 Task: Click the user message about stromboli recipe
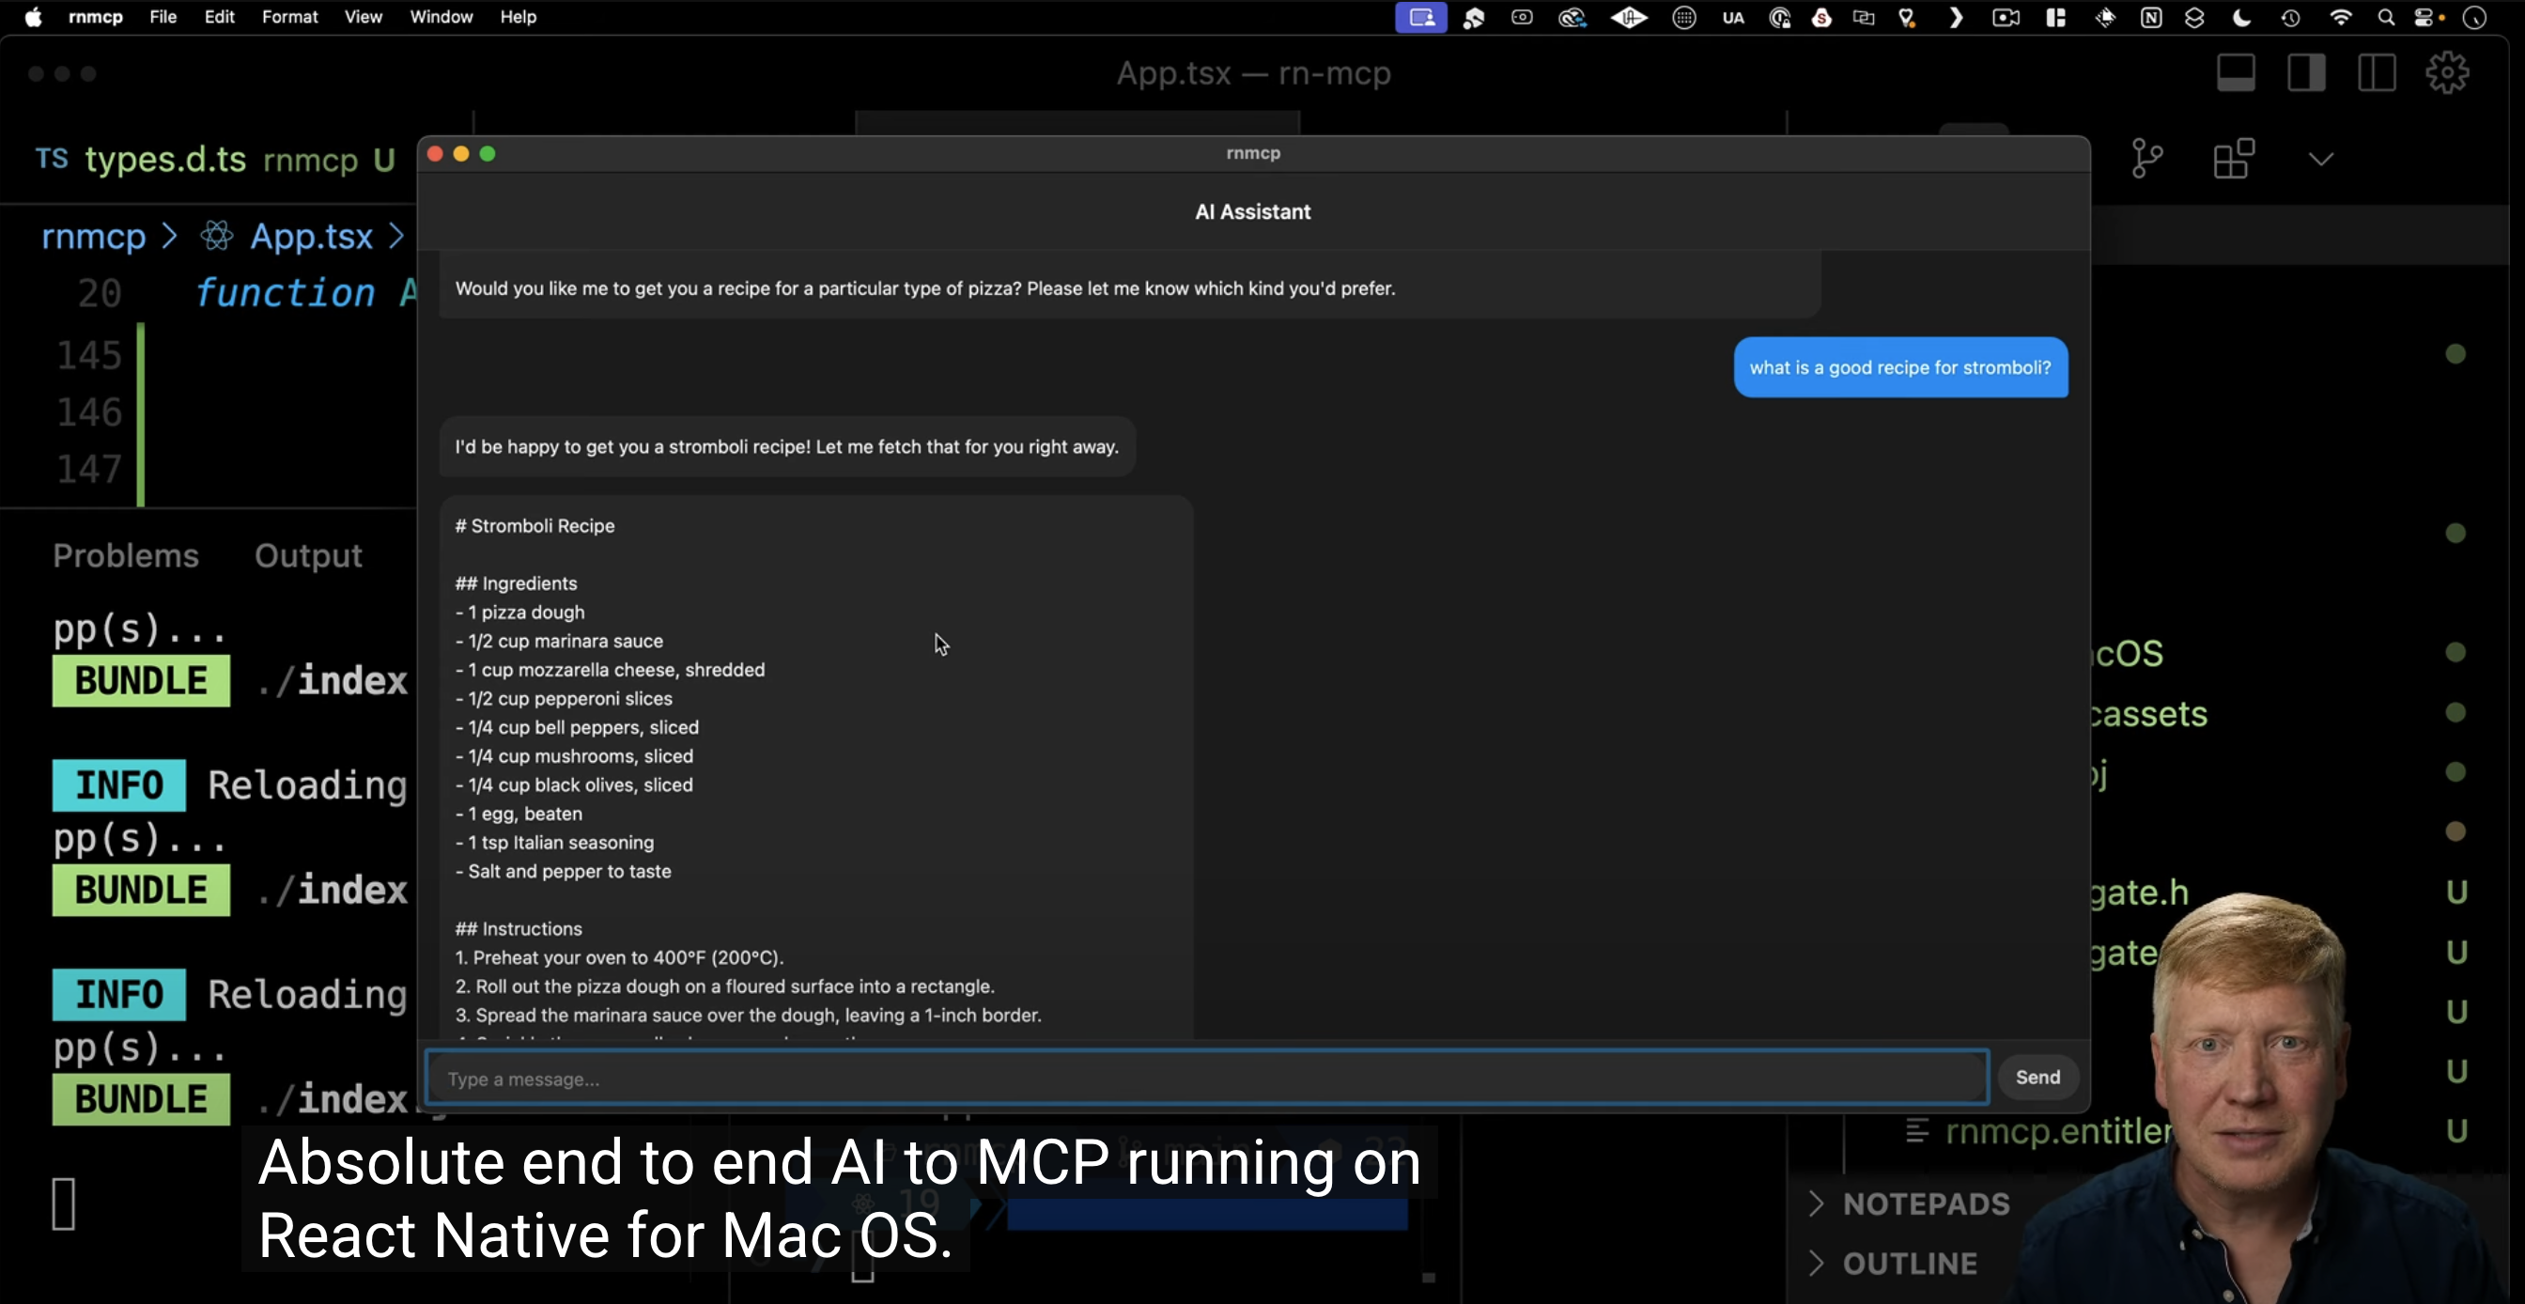pyautogui.click(x=1899, y=367)
